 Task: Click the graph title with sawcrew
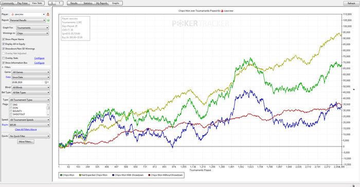point(206,11)
